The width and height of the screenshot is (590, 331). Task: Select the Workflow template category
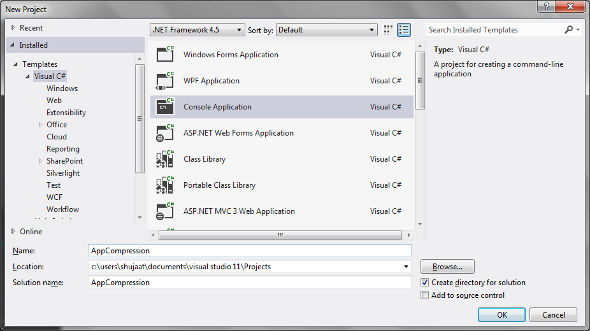point(63,209)
